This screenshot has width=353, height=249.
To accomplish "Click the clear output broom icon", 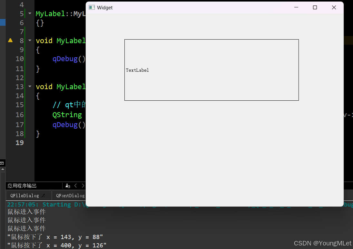I will [68, 186].
